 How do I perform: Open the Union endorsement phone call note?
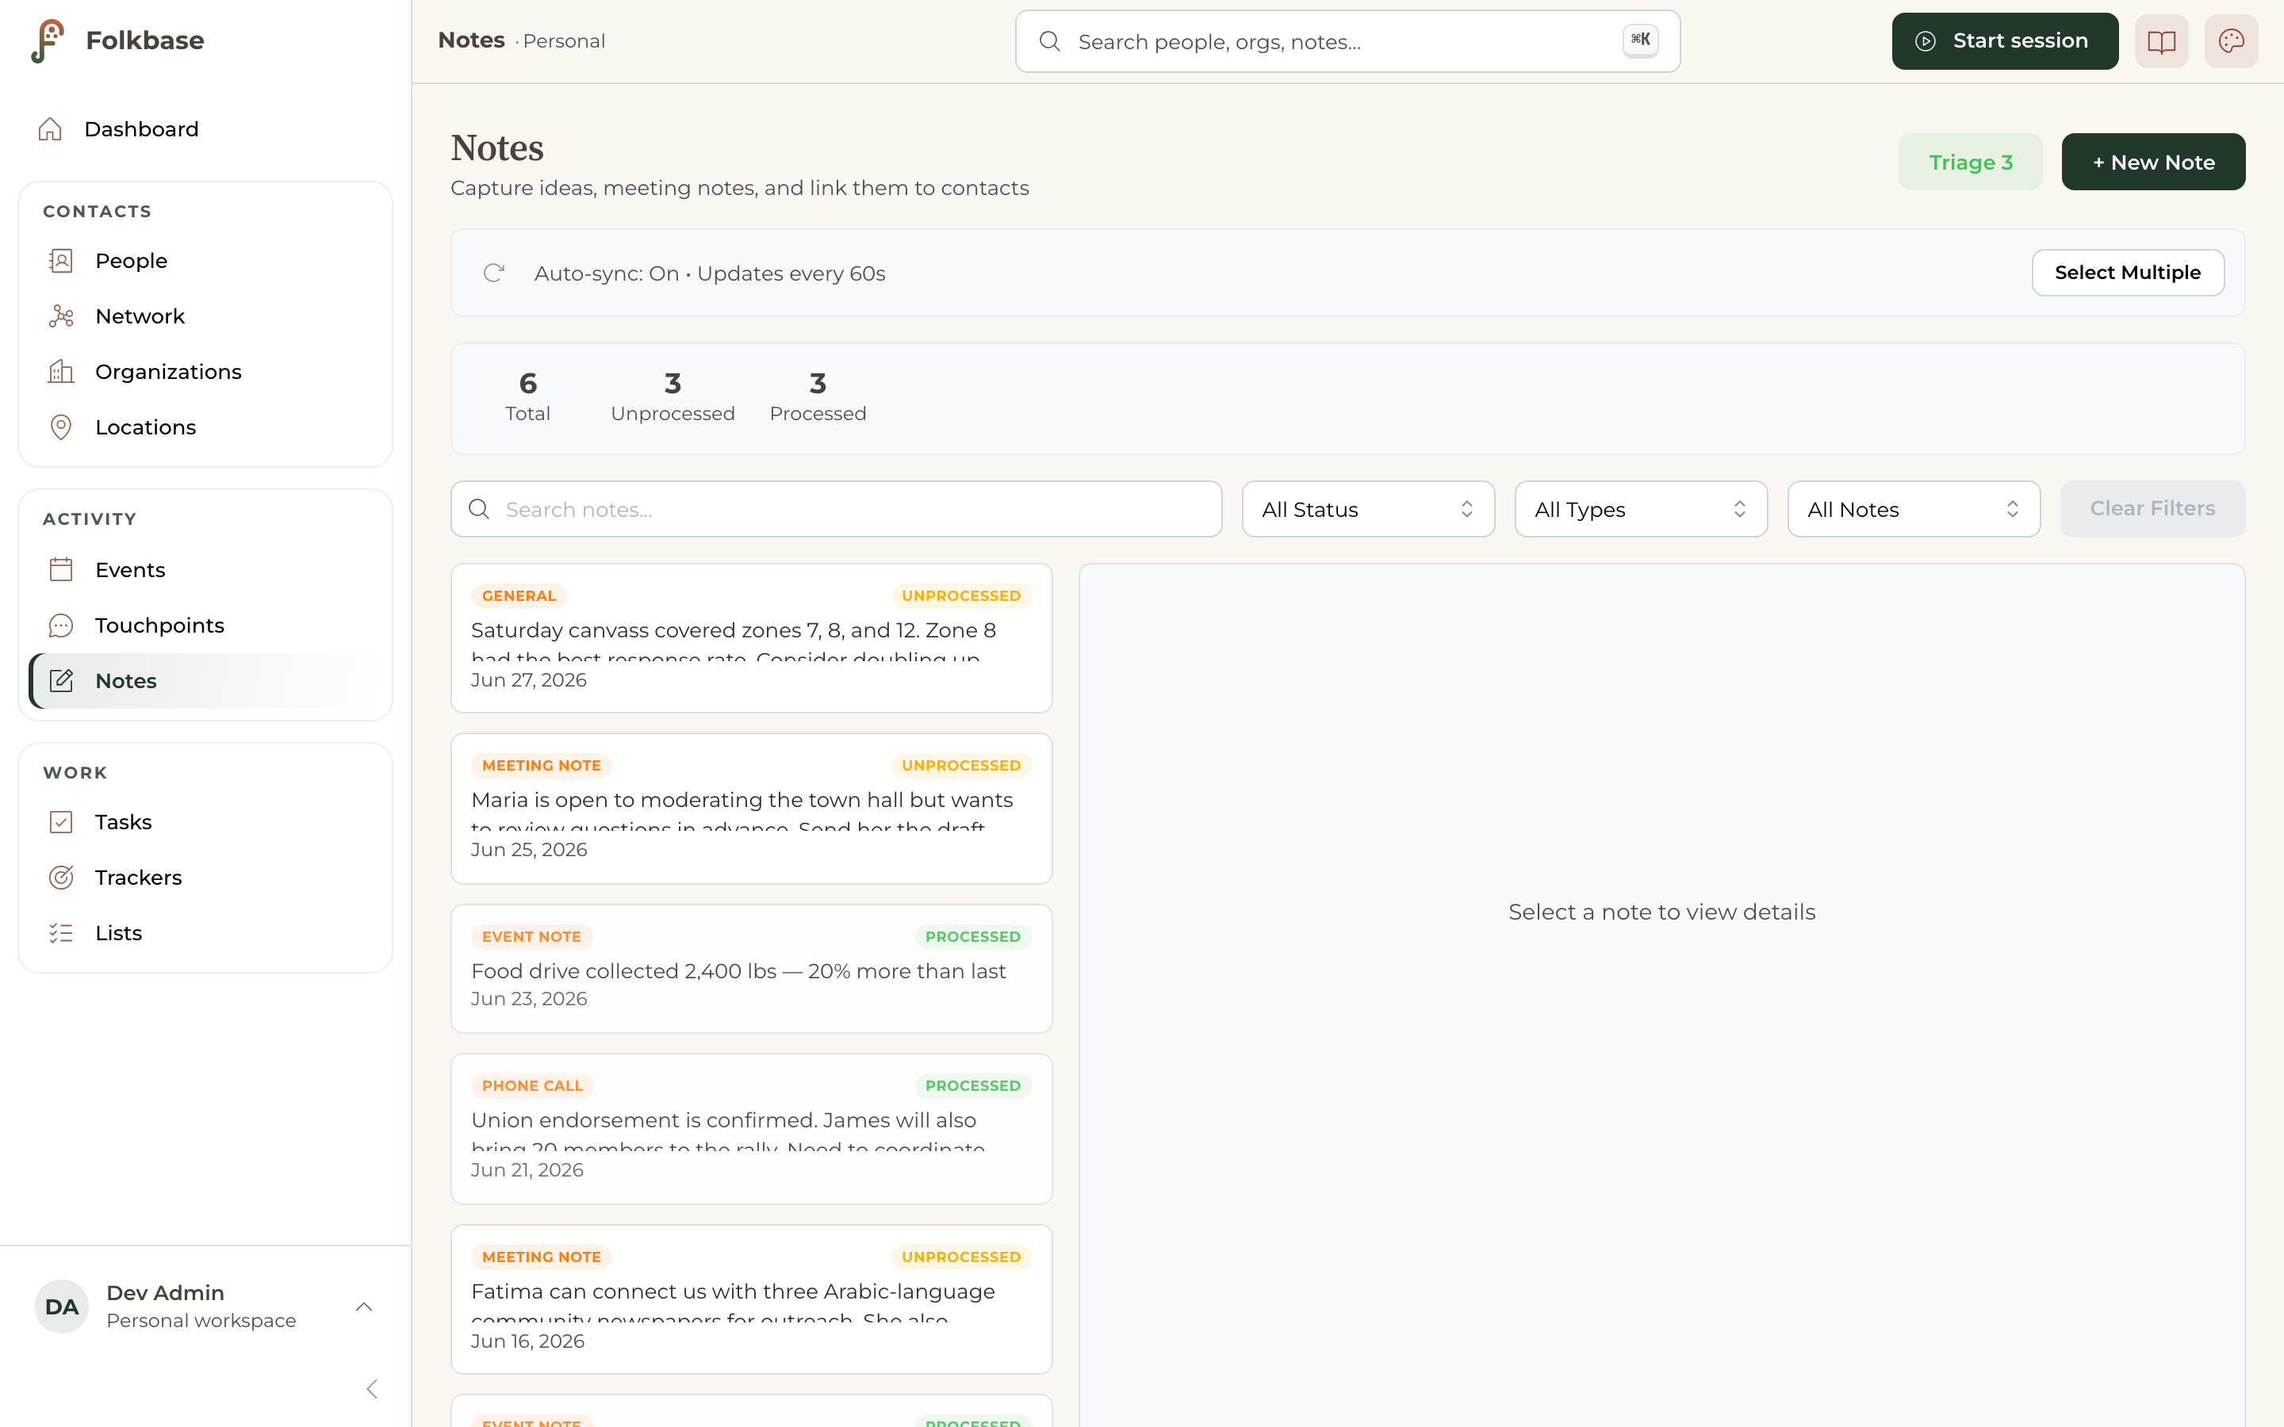click(751, 1129)
